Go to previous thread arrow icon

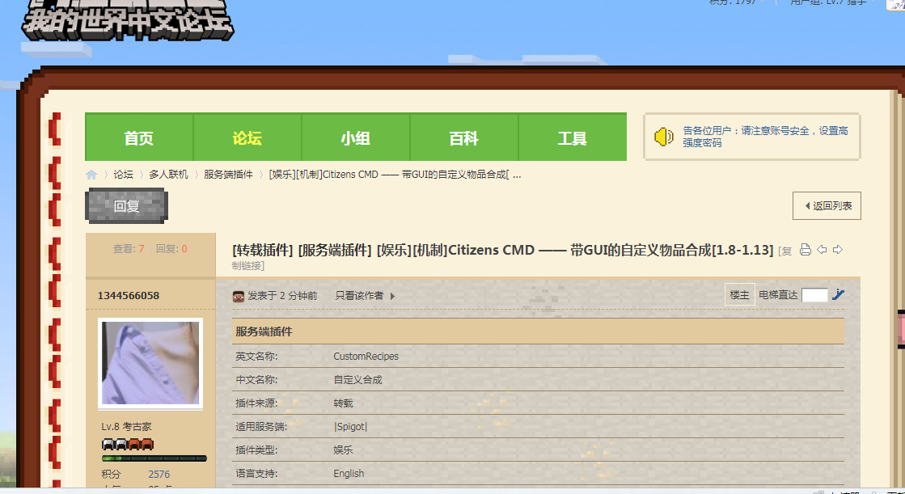pos(822,249)
